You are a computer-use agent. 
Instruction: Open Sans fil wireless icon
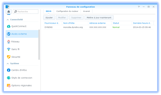pos(9,49)
